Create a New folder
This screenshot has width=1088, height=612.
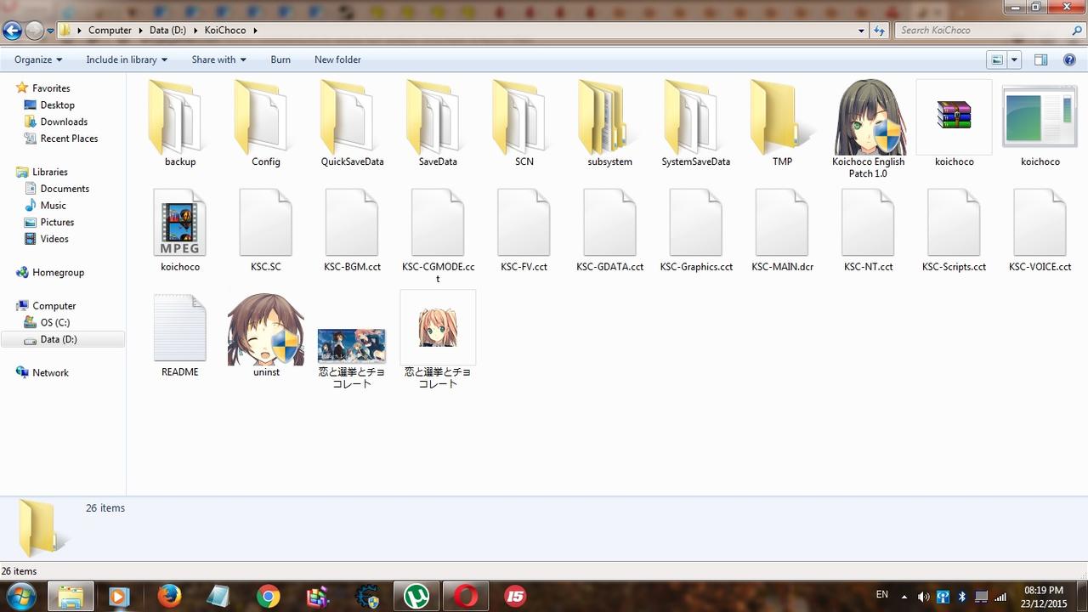337,59
